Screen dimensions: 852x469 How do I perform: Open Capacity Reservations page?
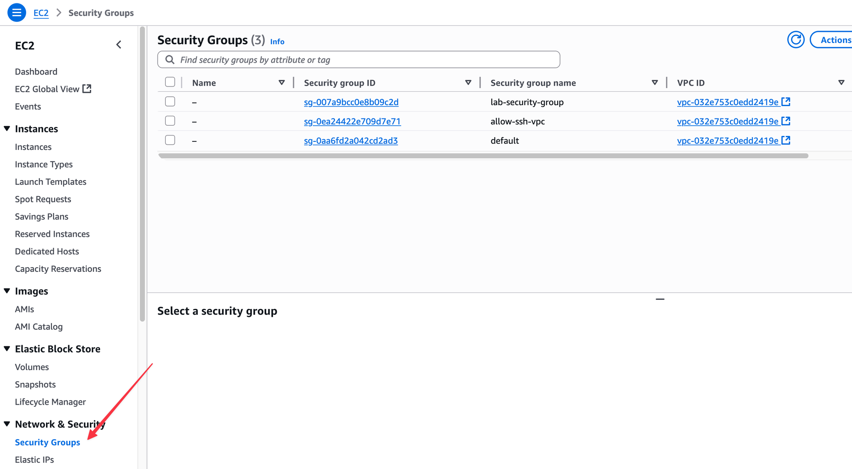point(58,269)
